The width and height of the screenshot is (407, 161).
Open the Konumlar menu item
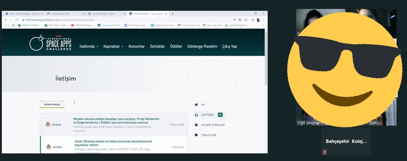(x=137, y=47)
